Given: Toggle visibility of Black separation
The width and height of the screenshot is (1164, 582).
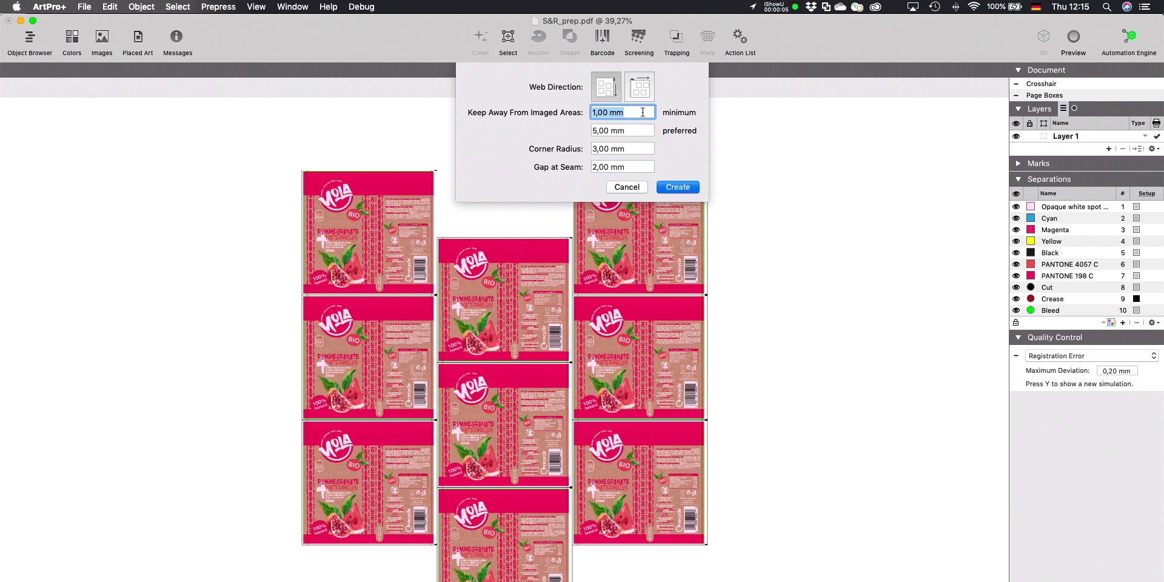Looking at the screenshot, I should [1016, 253].
